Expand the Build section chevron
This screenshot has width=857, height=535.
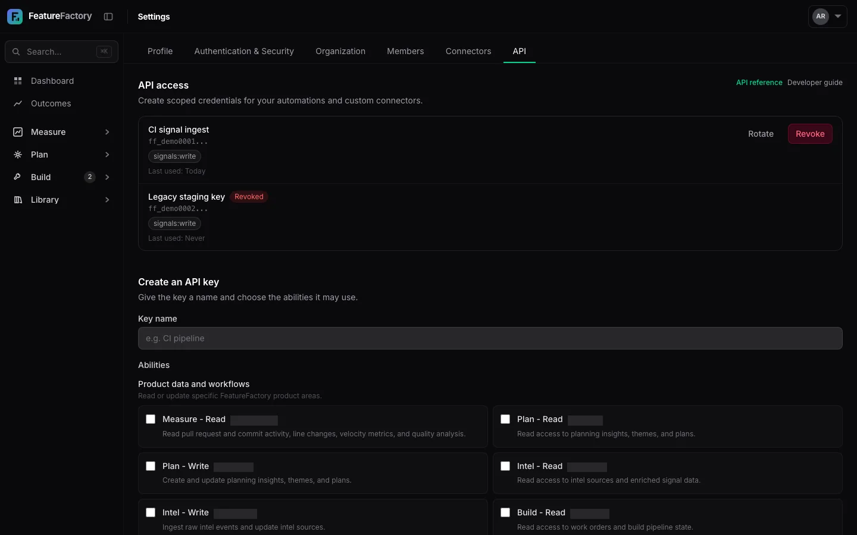107,177
